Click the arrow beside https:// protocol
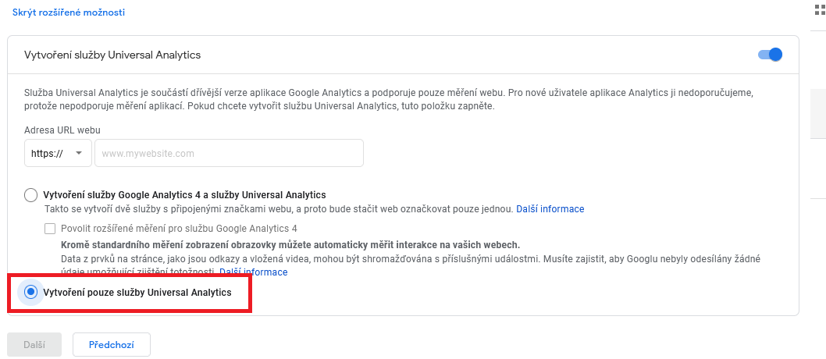This screenshot has width=826, height=359. (79, 153)
